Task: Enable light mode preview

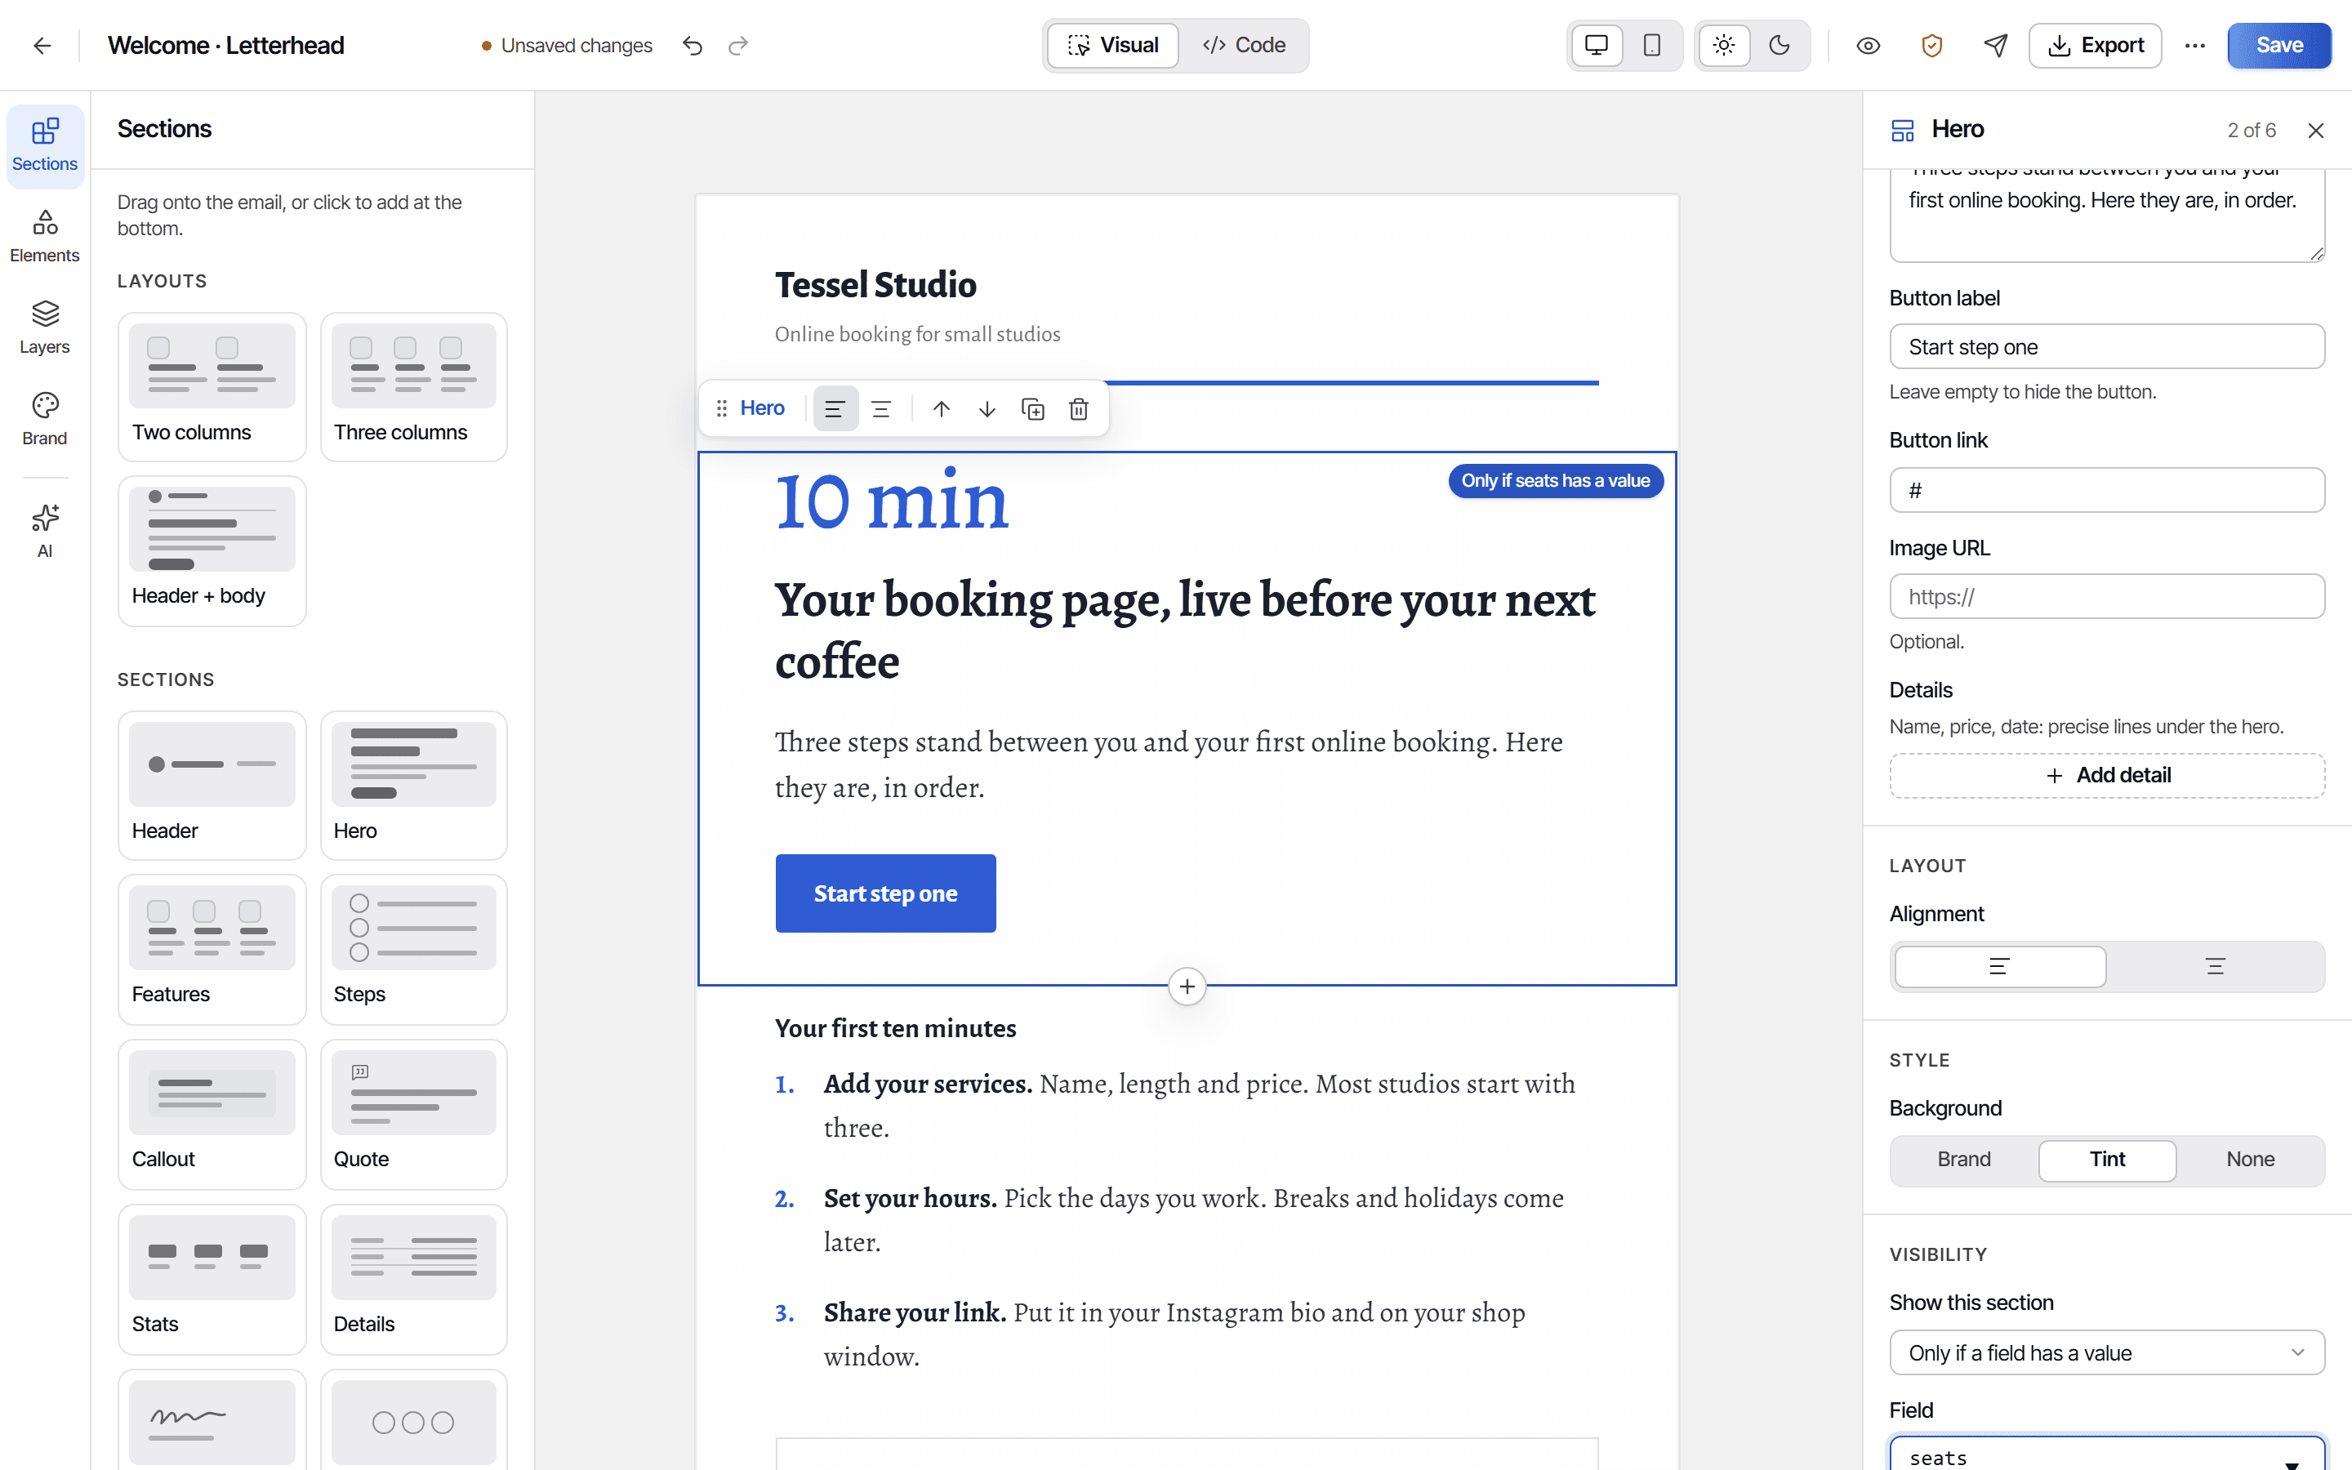Action: 1724,46
